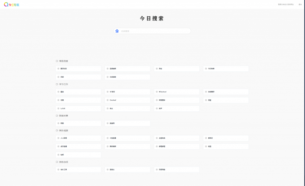Click the favicon on the Overleaf card

click(108, 100)
